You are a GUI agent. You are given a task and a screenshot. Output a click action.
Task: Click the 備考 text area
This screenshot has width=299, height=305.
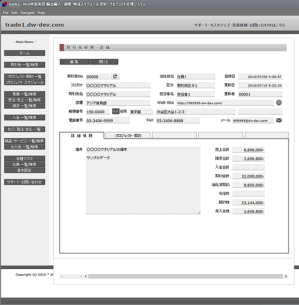pyautogui.click(x=143, y=180)
